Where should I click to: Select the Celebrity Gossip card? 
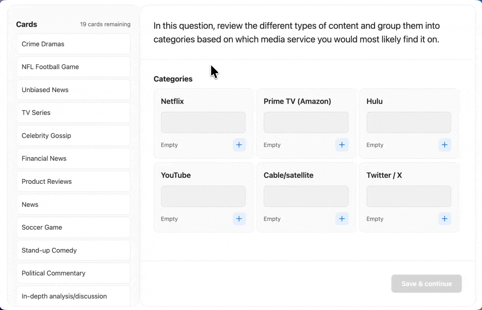click(73, 136)
